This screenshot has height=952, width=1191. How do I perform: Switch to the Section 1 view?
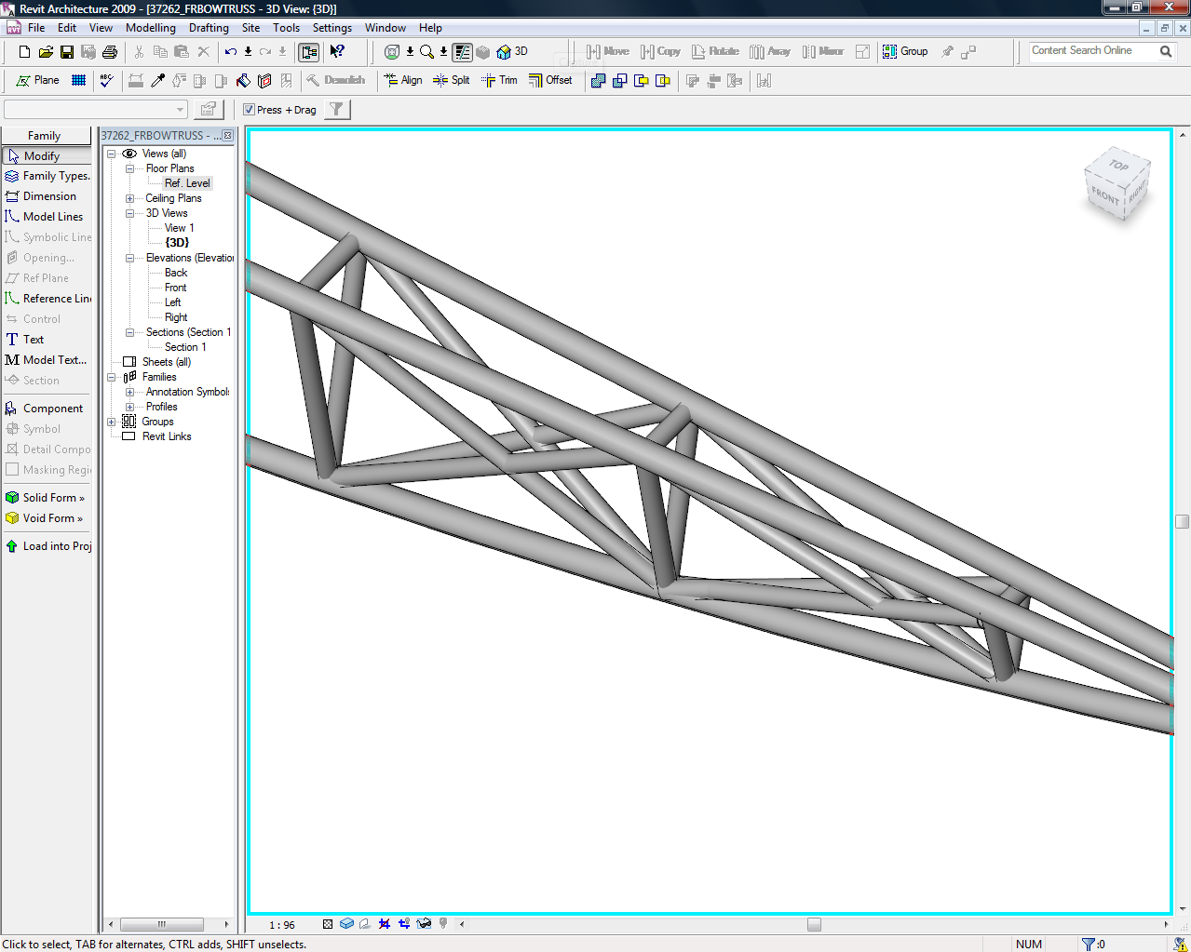tap(187, 346)
